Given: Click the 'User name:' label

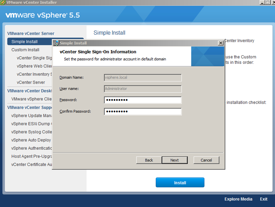Looking at the screenshot, I should [x=69, y=88].
